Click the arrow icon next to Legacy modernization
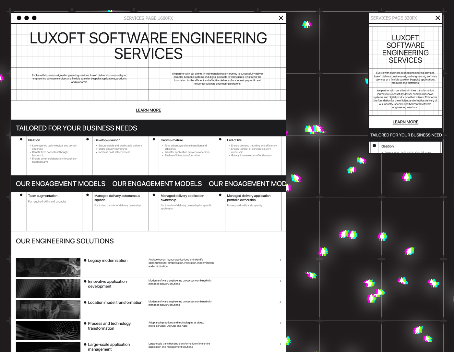This screenshot has width=454, height=352. (279, 260)
